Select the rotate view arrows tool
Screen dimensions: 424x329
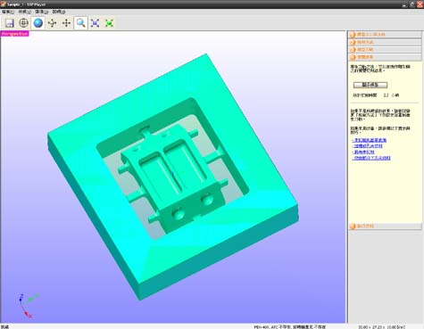(x=52, y=23)
